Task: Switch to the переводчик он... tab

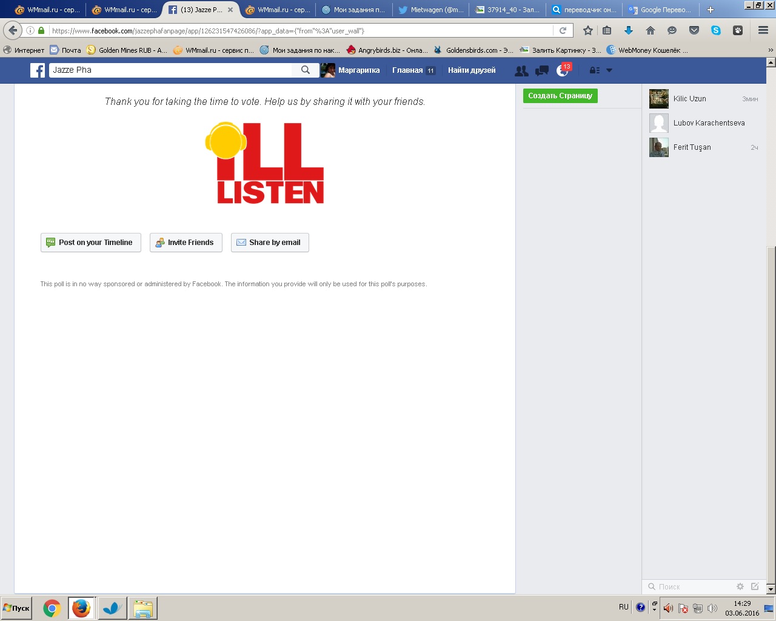Action: [584, 10]
